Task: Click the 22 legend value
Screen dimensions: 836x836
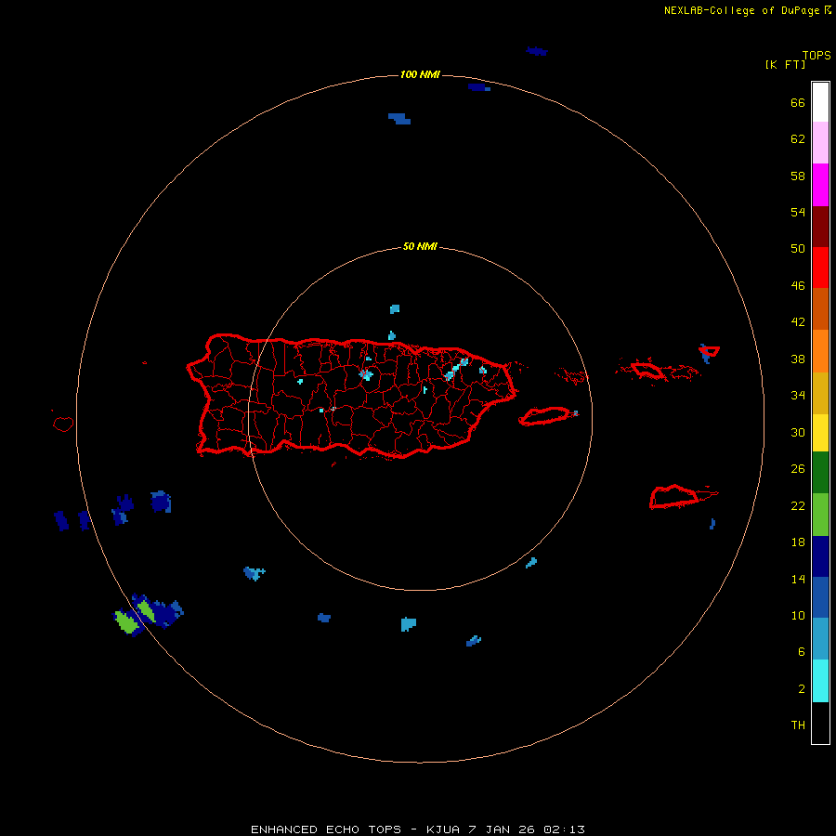Action: [798, 506]
